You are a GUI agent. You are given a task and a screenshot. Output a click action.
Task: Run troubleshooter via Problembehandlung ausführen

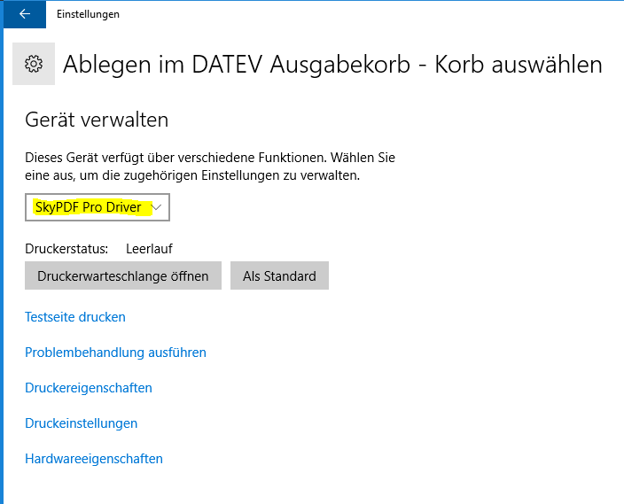[115, 353]
